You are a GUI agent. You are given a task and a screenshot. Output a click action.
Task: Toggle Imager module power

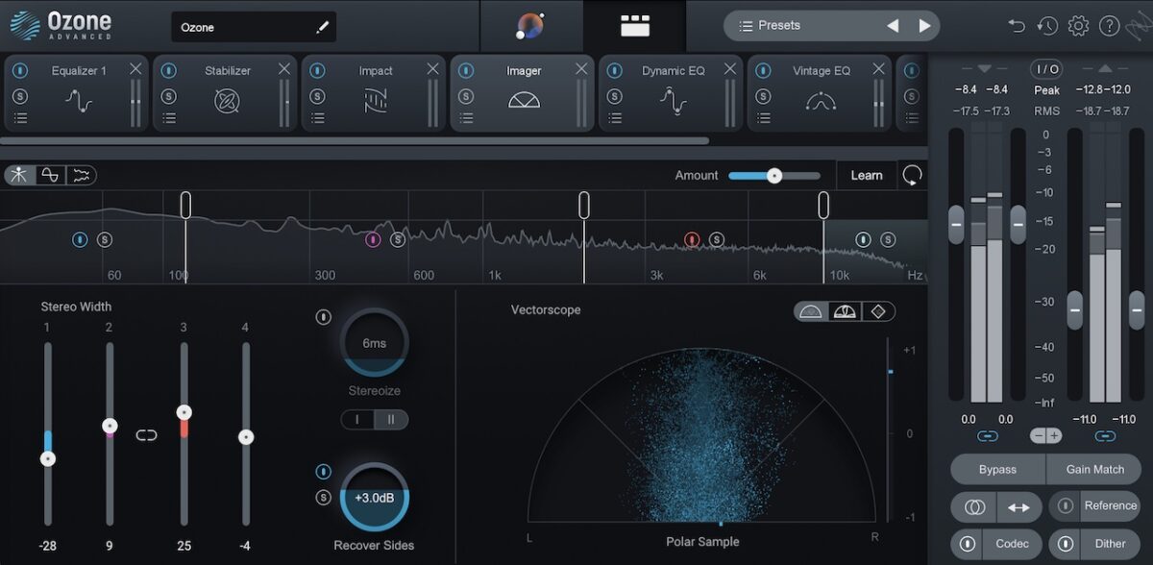coord(466,71)
